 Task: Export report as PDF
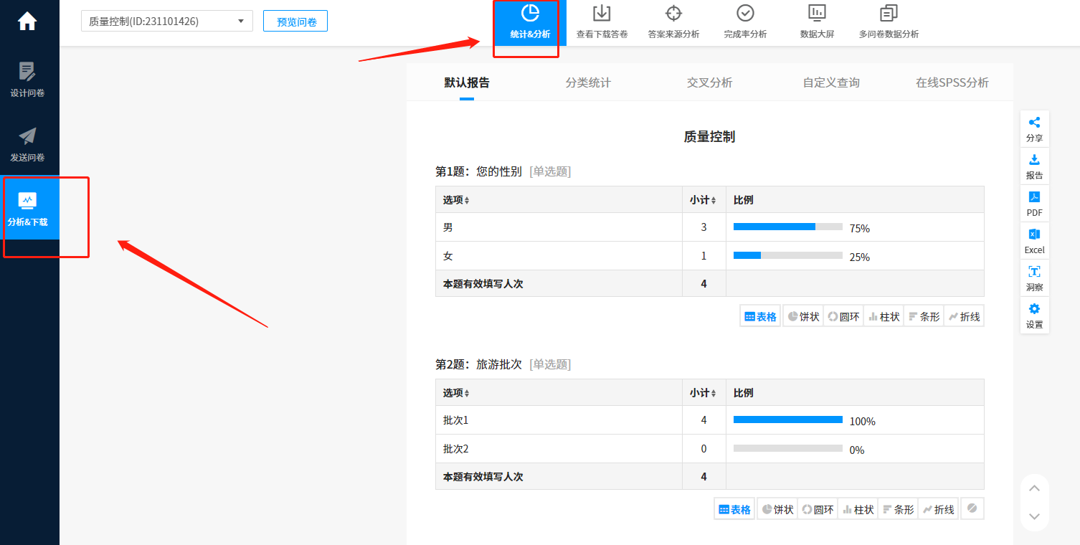pyautogui.click(x=1034, y=204)
